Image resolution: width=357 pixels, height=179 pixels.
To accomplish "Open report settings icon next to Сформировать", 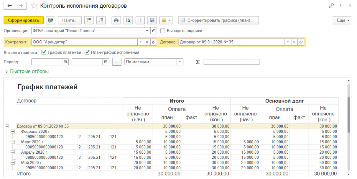I will [51, 21].
